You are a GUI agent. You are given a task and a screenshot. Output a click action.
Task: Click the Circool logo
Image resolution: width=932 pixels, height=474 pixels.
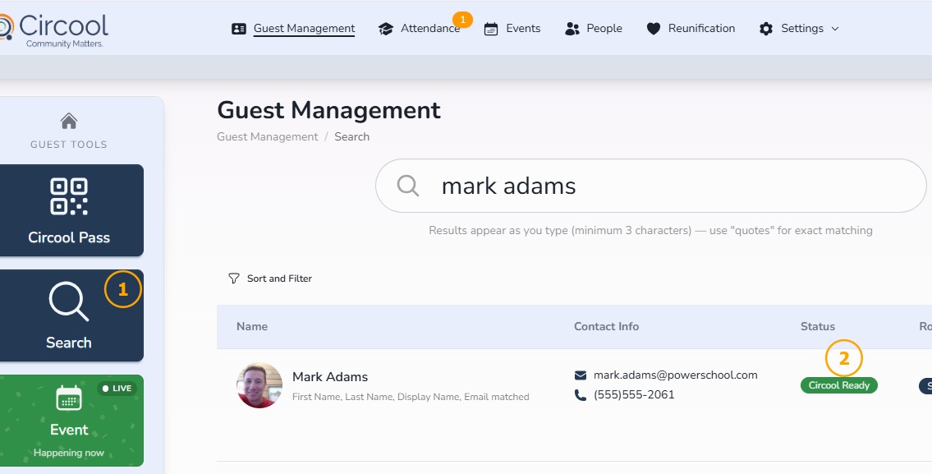[54, 30]
